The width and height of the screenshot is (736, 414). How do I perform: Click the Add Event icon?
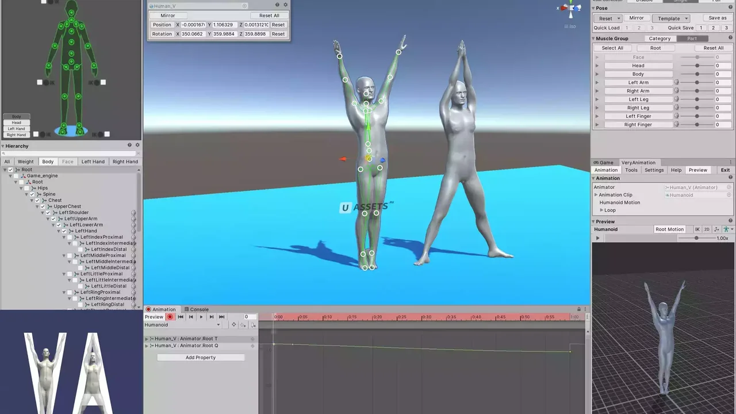coord(253,325)
